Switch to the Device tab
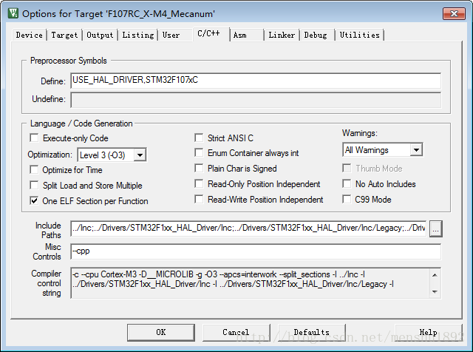This screenshot has width=473, height=352. coord(30,35)
